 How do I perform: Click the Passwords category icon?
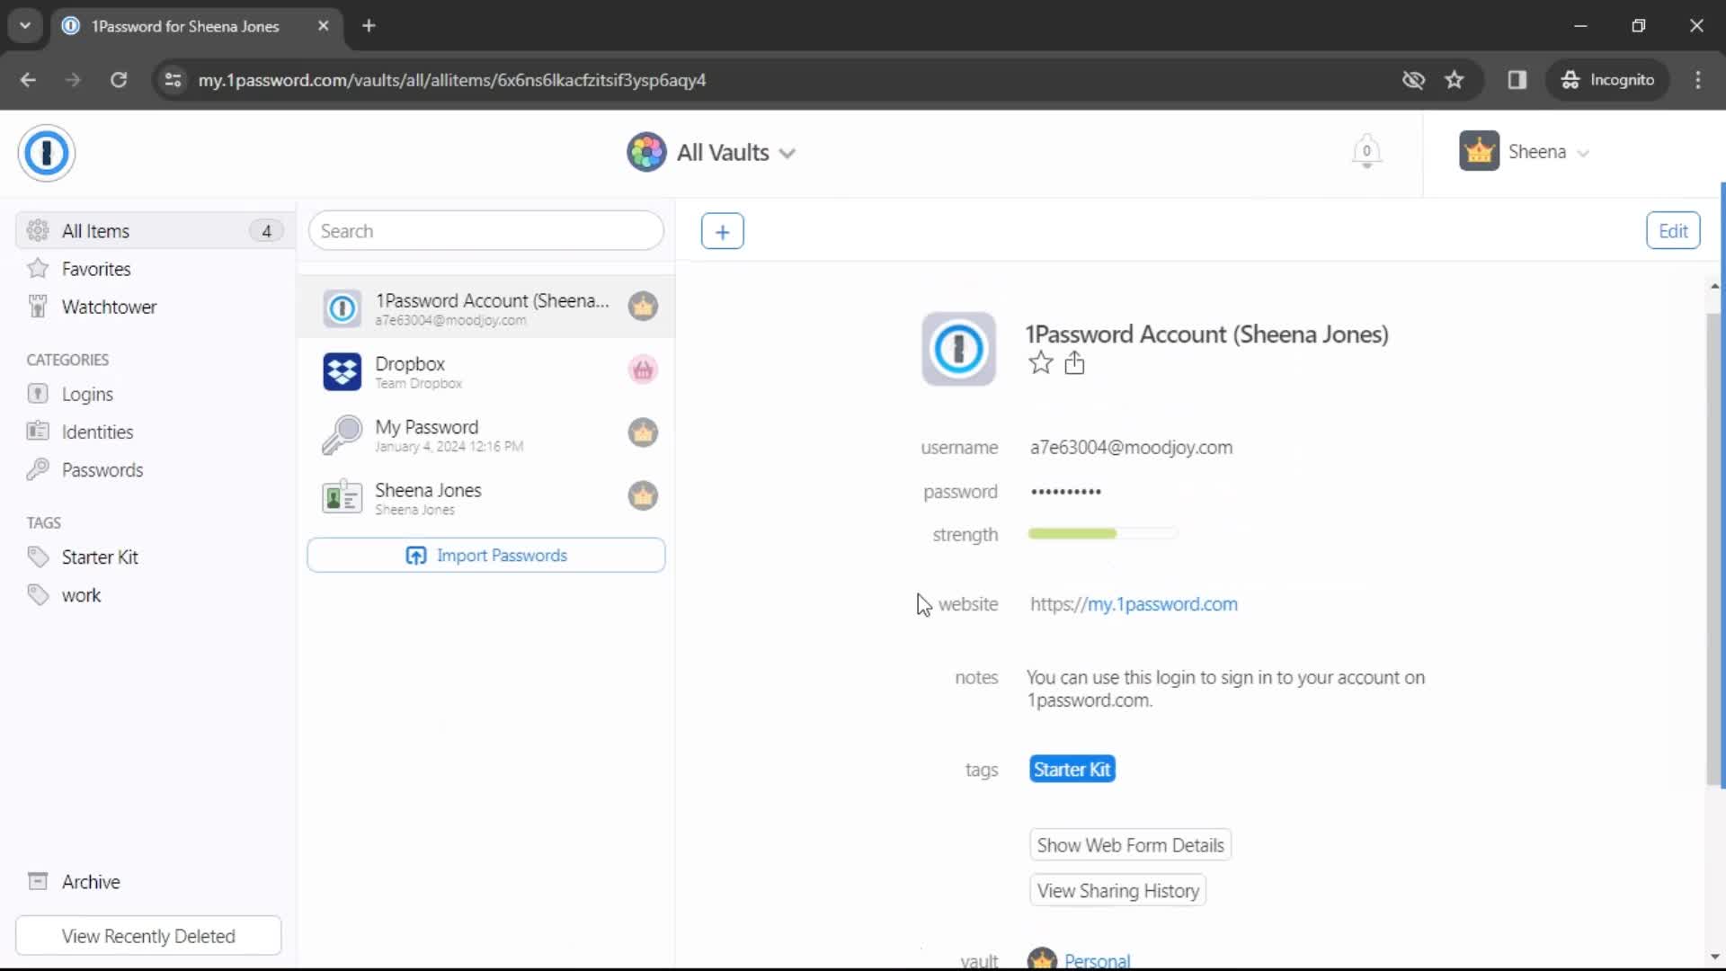[38, 471]
